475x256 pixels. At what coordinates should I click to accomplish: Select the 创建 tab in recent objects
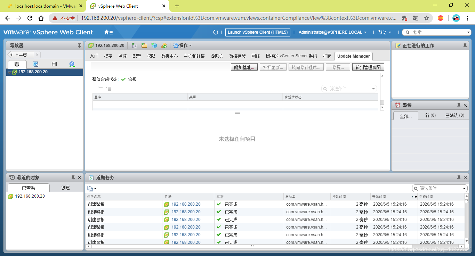(65, 188)
